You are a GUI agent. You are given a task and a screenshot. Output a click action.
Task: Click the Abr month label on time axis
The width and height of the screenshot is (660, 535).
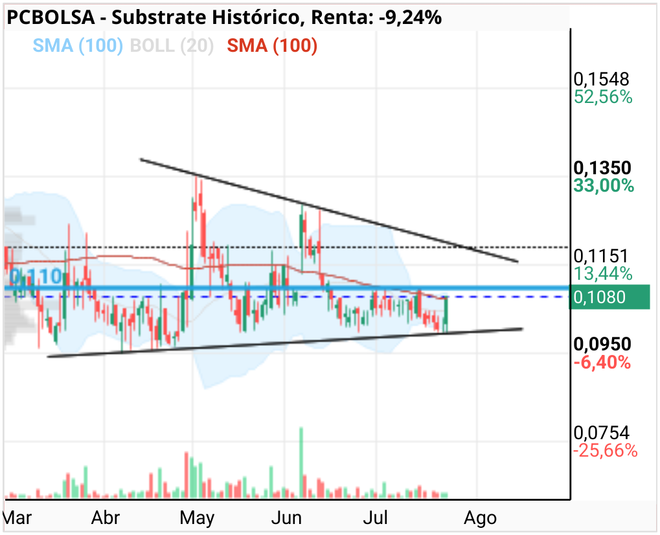tap(106, 518)
